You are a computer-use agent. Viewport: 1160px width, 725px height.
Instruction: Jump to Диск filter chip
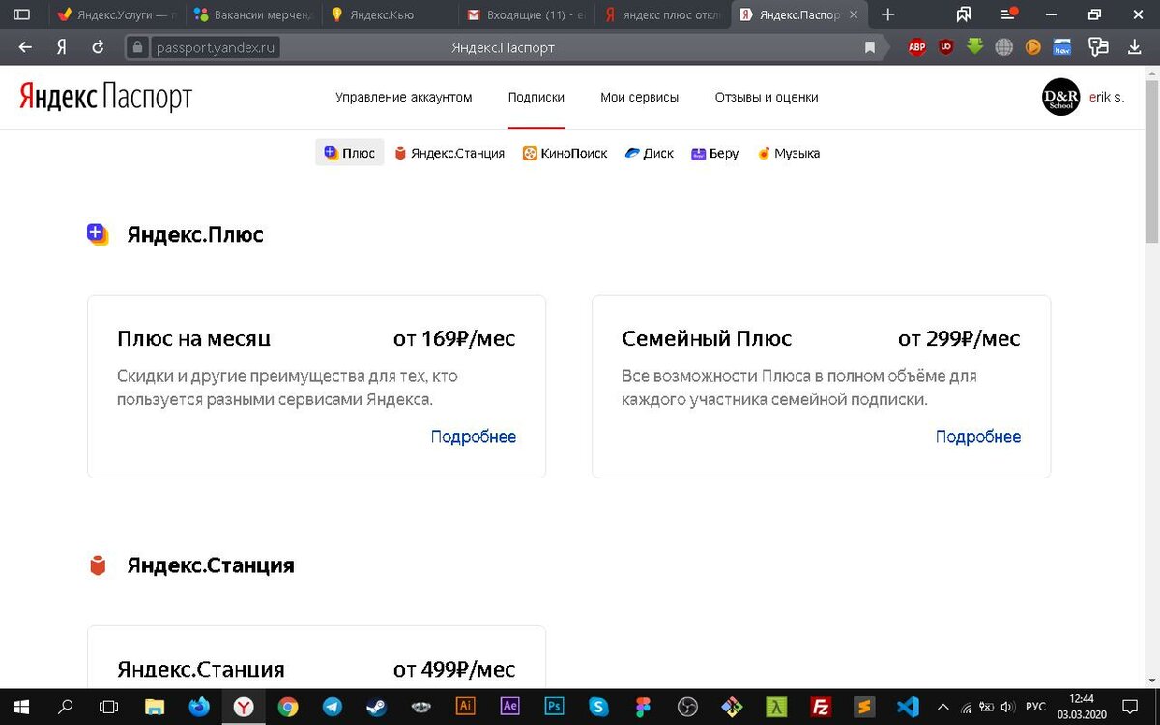click(x=650, y=153)
